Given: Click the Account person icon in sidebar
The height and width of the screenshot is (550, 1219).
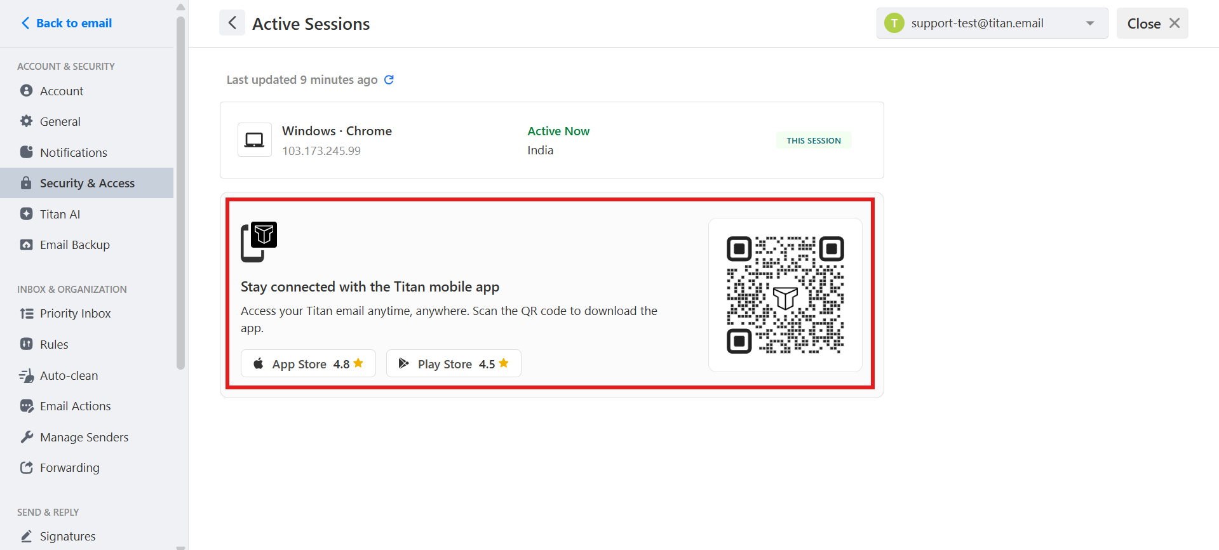Looking at the screenshot, I should tap(26, 91).
